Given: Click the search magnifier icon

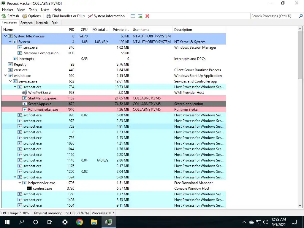Looking at the screenshot, I should coord(301,16).
